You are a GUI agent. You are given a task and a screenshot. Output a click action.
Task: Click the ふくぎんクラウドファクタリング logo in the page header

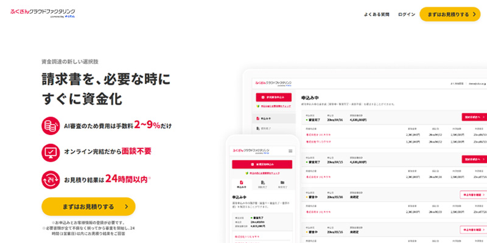click(x=43, y=13)
